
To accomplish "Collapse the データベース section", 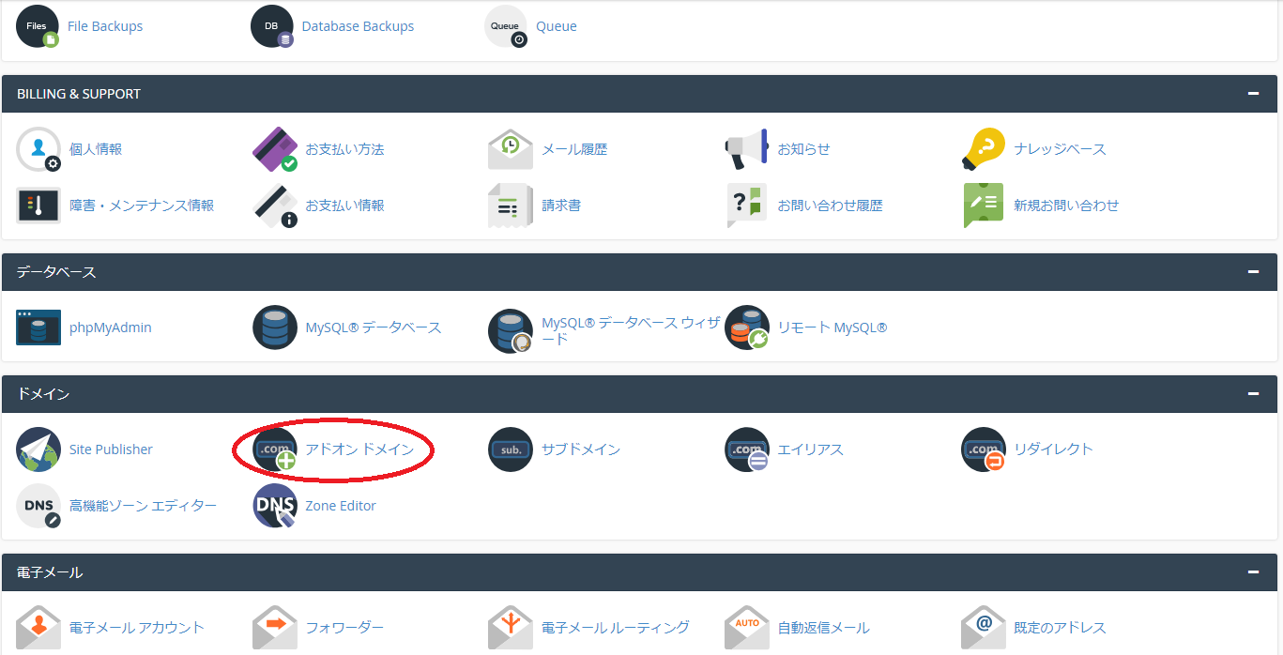I will click(1252, 272).
